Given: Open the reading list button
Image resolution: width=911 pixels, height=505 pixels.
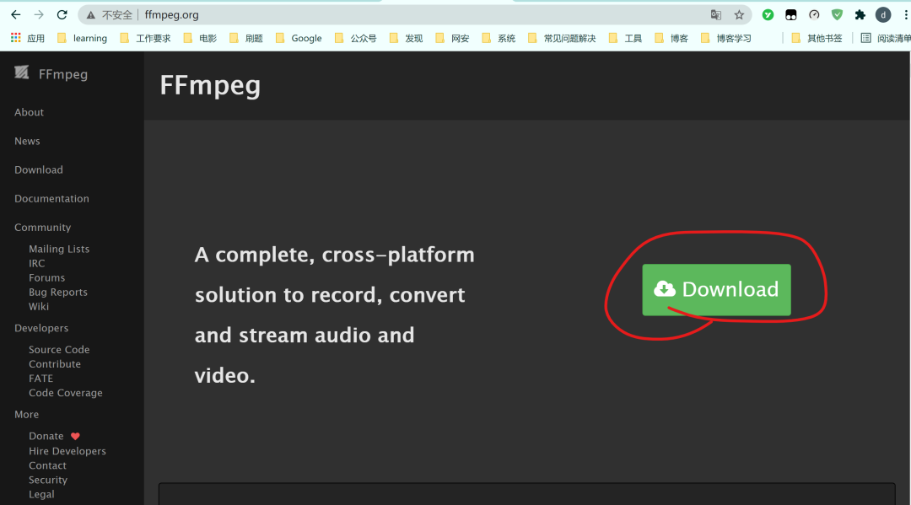Looking at the screenshot, I should click(886, 38).
